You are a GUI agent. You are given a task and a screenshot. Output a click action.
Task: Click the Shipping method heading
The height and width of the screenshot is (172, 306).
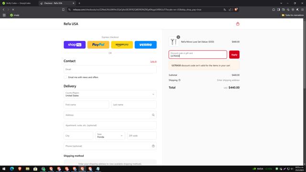tap(74, 156)
